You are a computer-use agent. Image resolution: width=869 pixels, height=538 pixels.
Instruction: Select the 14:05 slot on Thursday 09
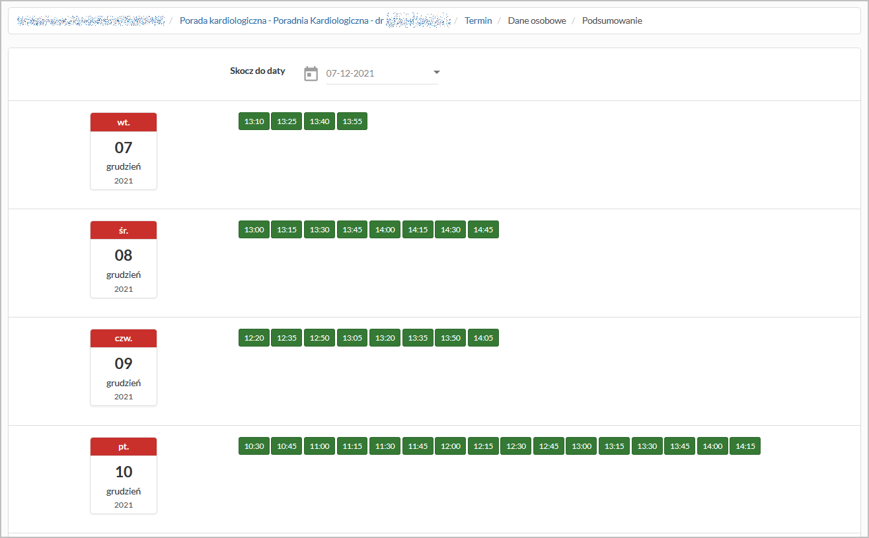pos(483,338)
